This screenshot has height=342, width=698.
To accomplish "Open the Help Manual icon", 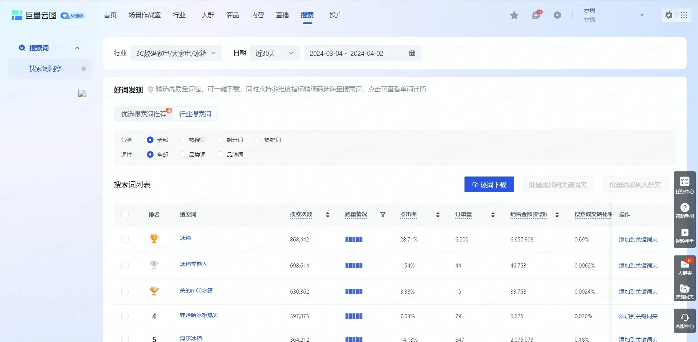I will point(685,210).
